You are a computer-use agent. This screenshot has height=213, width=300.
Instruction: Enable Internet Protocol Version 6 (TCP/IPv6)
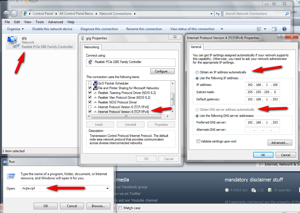click(x=90, y=107)
